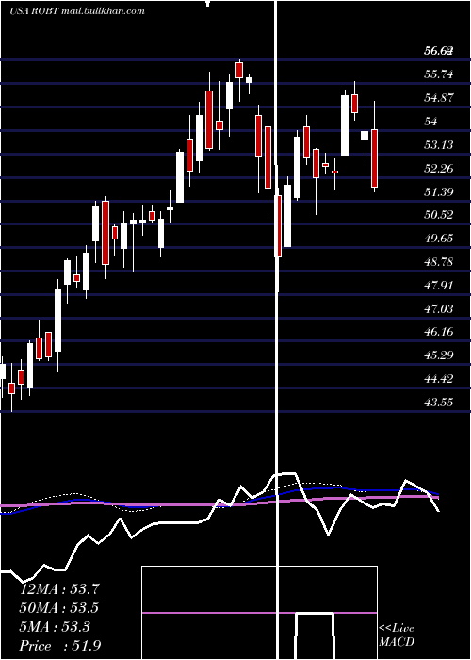Image resolution: width=471 pixels, height=660 pixels.
Task: Click the 43.55 price axis label
Action: pyautogui.click(x=439, y=403)
